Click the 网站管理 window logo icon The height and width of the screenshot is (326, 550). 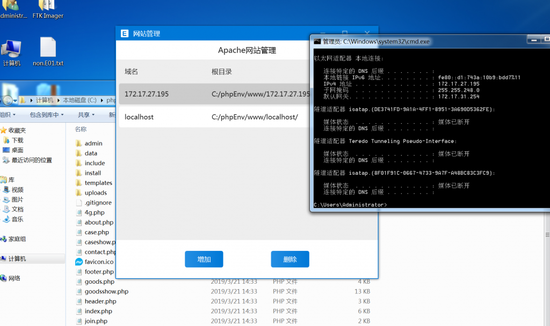coord(125,33)
